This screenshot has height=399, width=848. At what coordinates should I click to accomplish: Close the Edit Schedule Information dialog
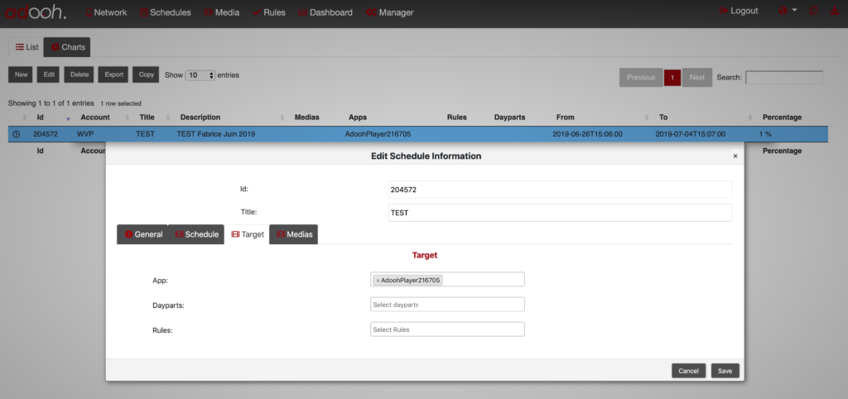click(735, 156)
